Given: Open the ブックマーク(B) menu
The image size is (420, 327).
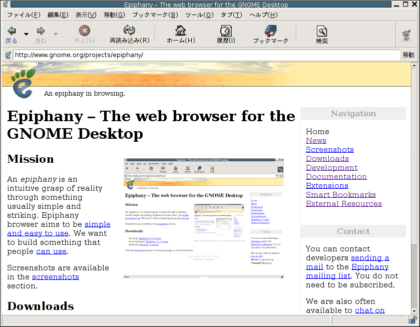Looking at the screenshot, I should (x=155, y=15).
